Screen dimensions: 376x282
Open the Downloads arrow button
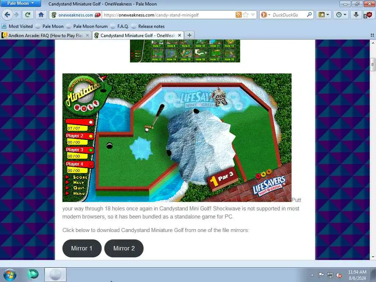(356, 15)
